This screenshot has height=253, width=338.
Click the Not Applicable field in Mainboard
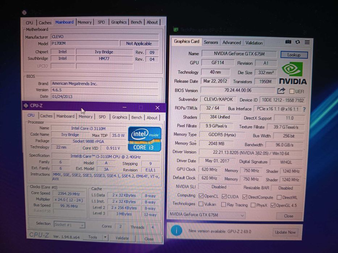[x=139, y=43]
